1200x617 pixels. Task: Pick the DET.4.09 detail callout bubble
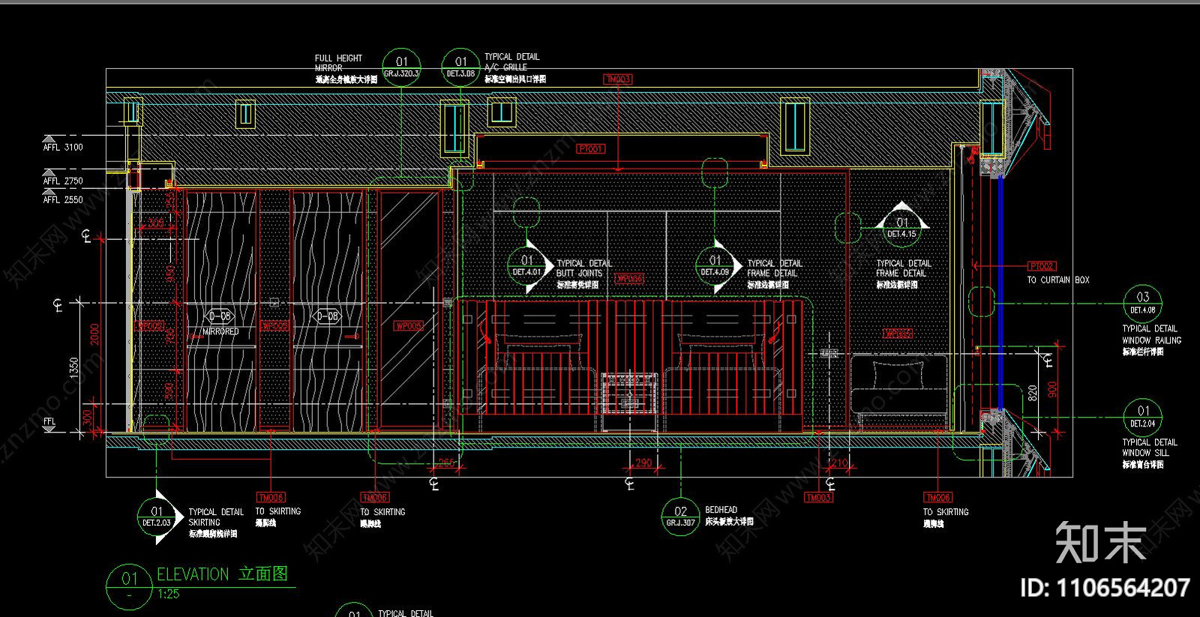[715, 266]
